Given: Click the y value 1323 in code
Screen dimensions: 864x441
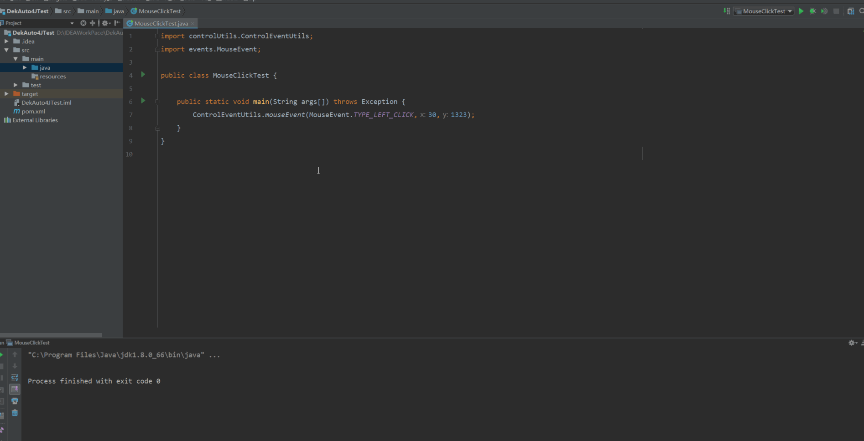Looking at the screenshot, I should [458, 115].
